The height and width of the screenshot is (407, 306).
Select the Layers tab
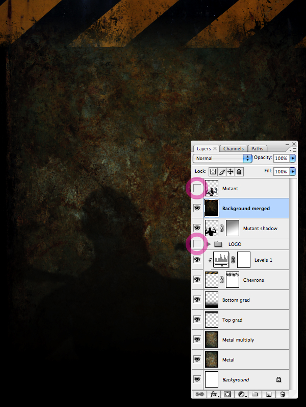click(203, 148)
